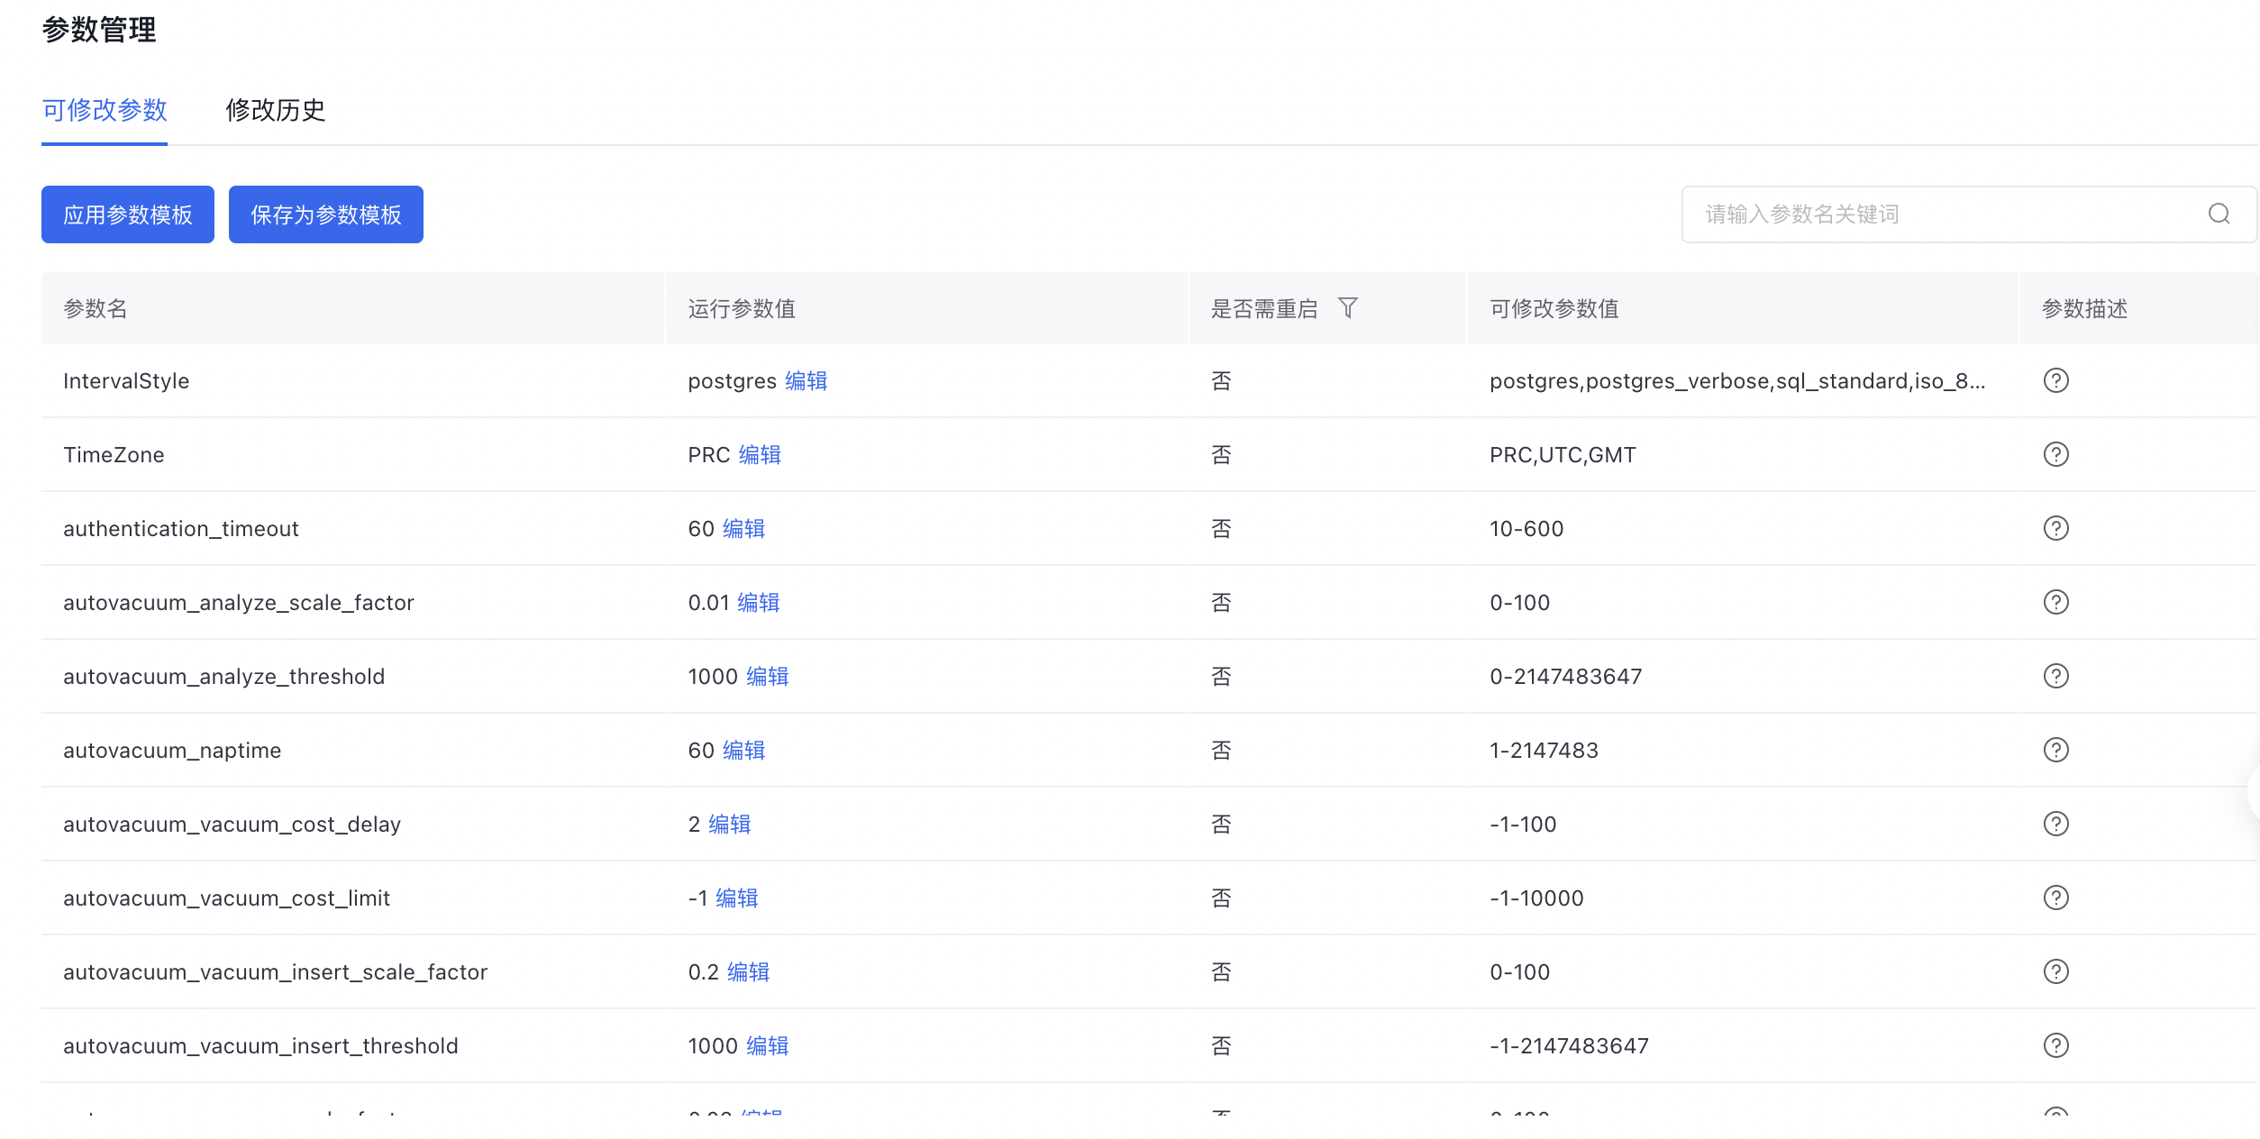Edit autovacuum_analyze_threshold value 1000
The width and height of the screenshot is (2260, 1139).
coord(768,677)
